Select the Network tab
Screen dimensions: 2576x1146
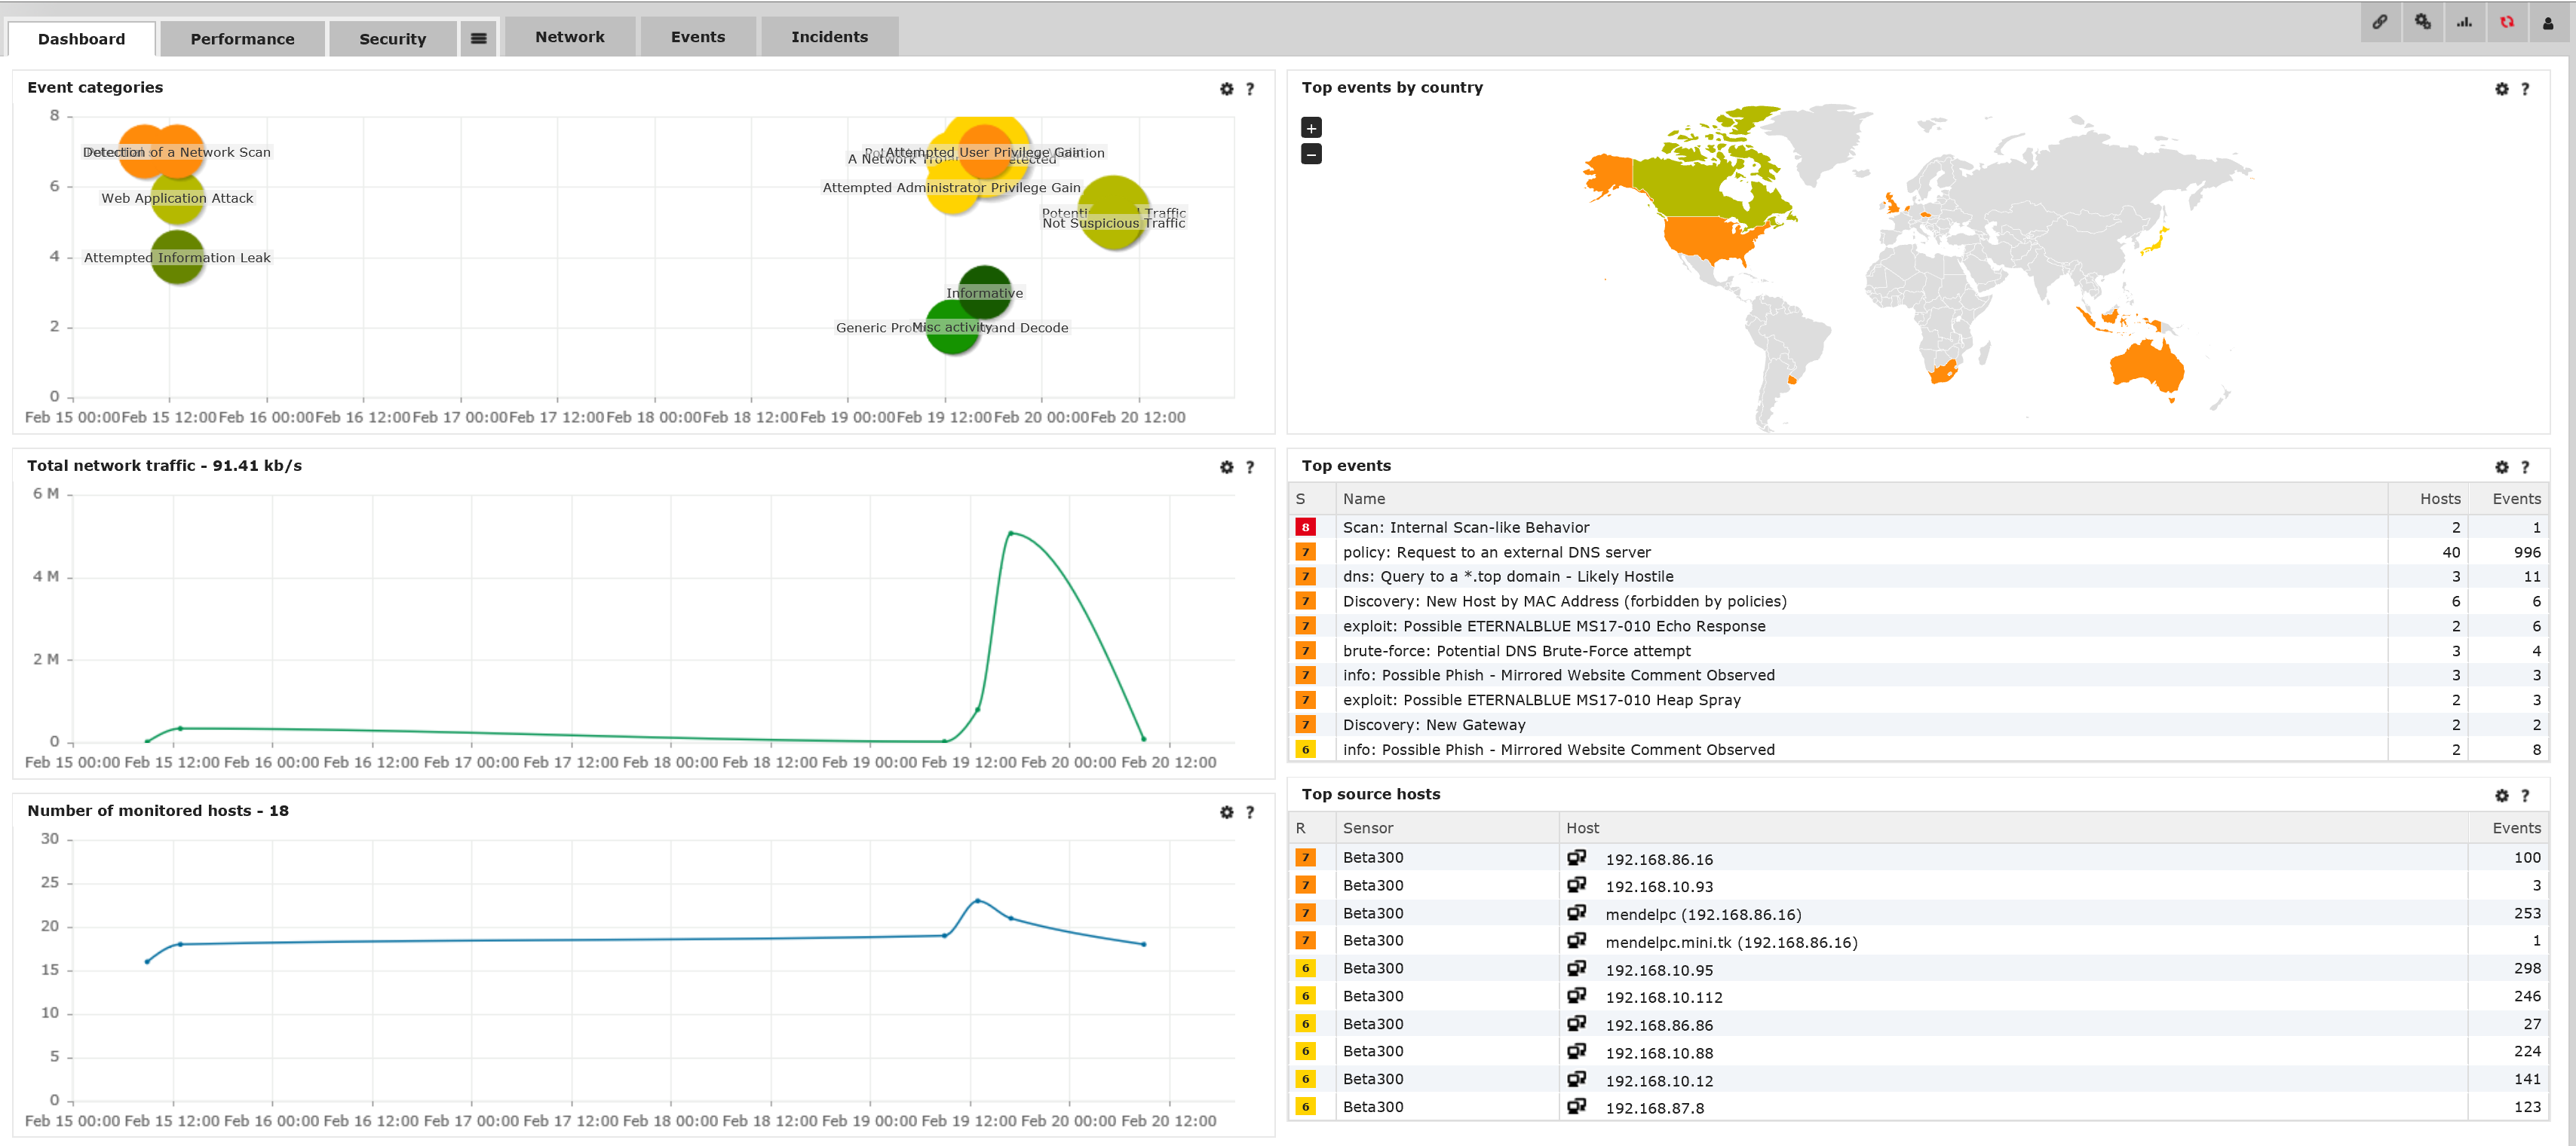click(x=569, y=37)
